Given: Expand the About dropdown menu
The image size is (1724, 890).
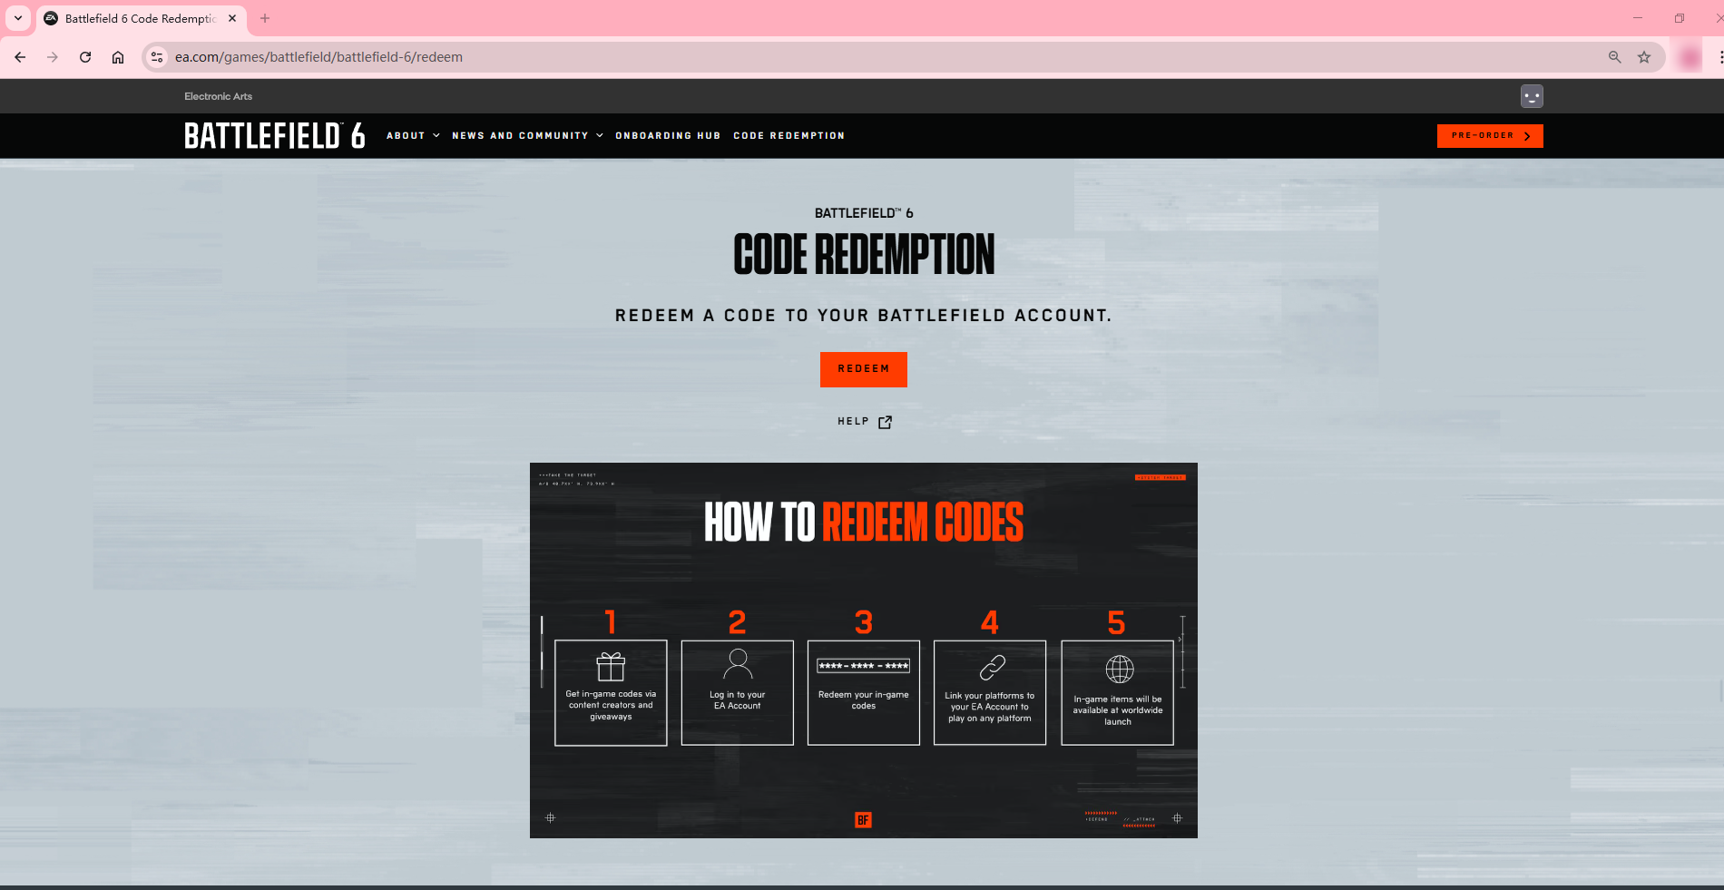Looking at the screenshot, I should [413, 136].
